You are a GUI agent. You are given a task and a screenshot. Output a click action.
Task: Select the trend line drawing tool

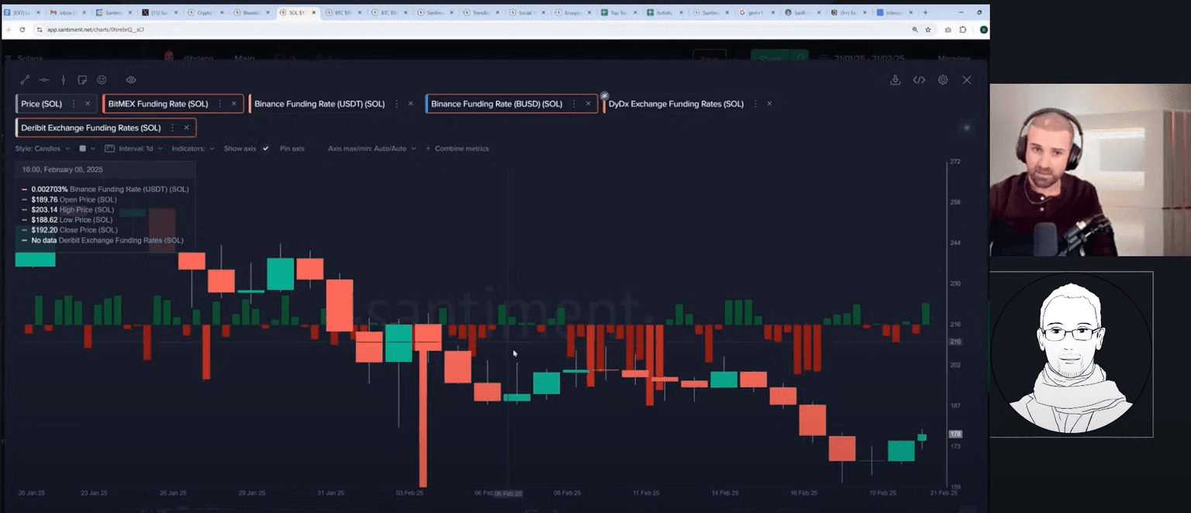[x=25, y=80]
